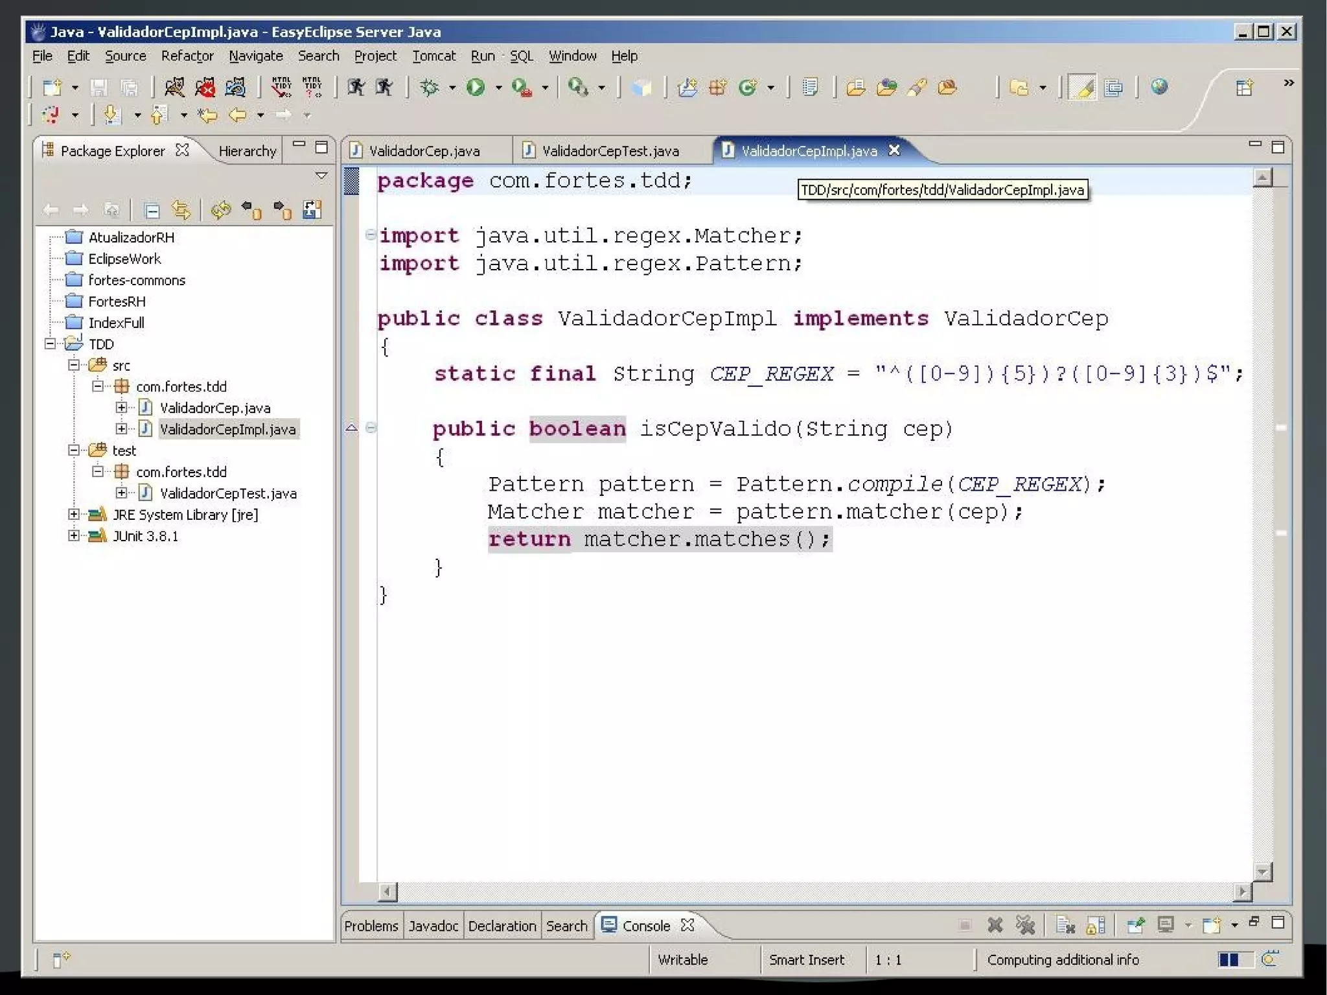Expand JRE System Library [jre]
The width and height of the screenshot is (1327, 995).
[74, 515]
